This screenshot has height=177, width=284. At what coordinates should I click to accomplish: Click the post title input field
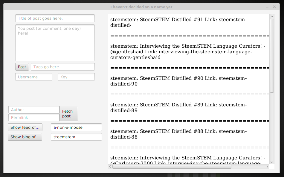tap(55, 18)
